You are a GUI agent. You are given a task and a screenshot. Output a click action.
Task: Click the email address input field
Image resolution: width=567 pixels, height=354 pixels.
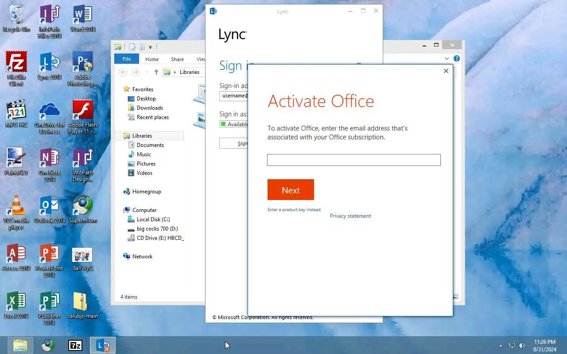pos(354,160)
